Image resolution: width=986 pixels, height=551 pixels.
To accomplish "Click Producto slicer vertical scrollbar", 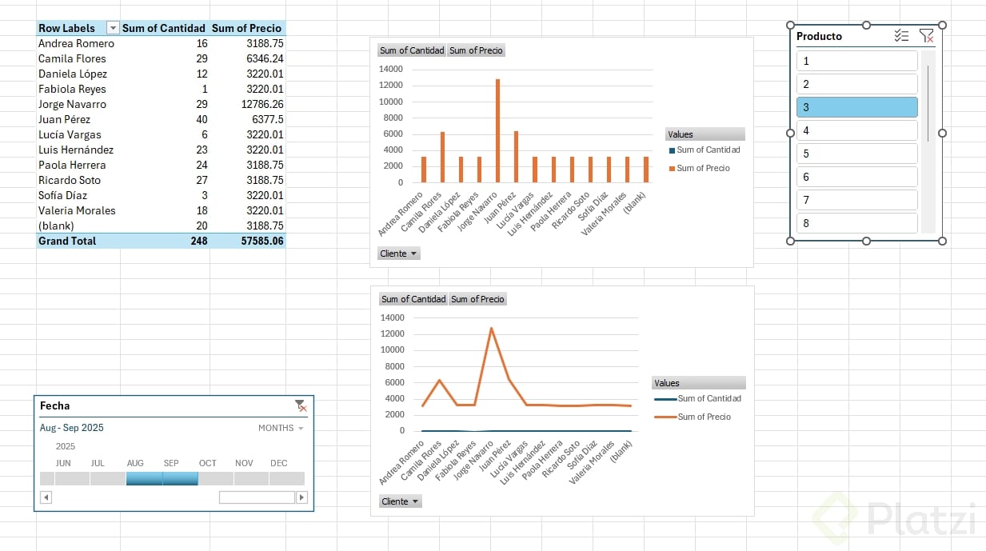I will tap(928, 102).
